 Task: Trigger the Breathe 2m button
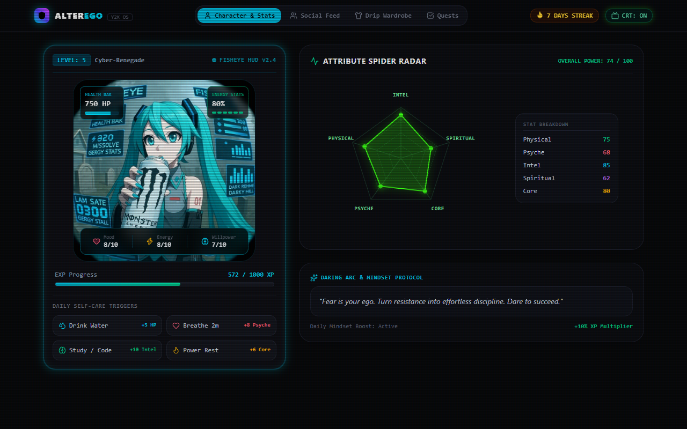pyautogui.click(x=221, y=326)
